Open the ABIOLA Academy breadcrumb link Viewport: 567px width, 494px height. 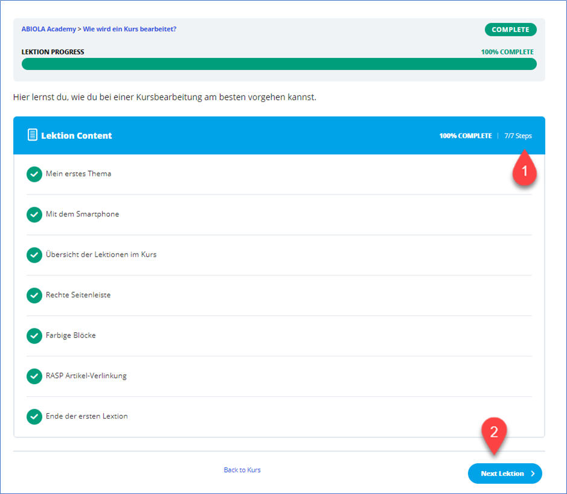49,29
